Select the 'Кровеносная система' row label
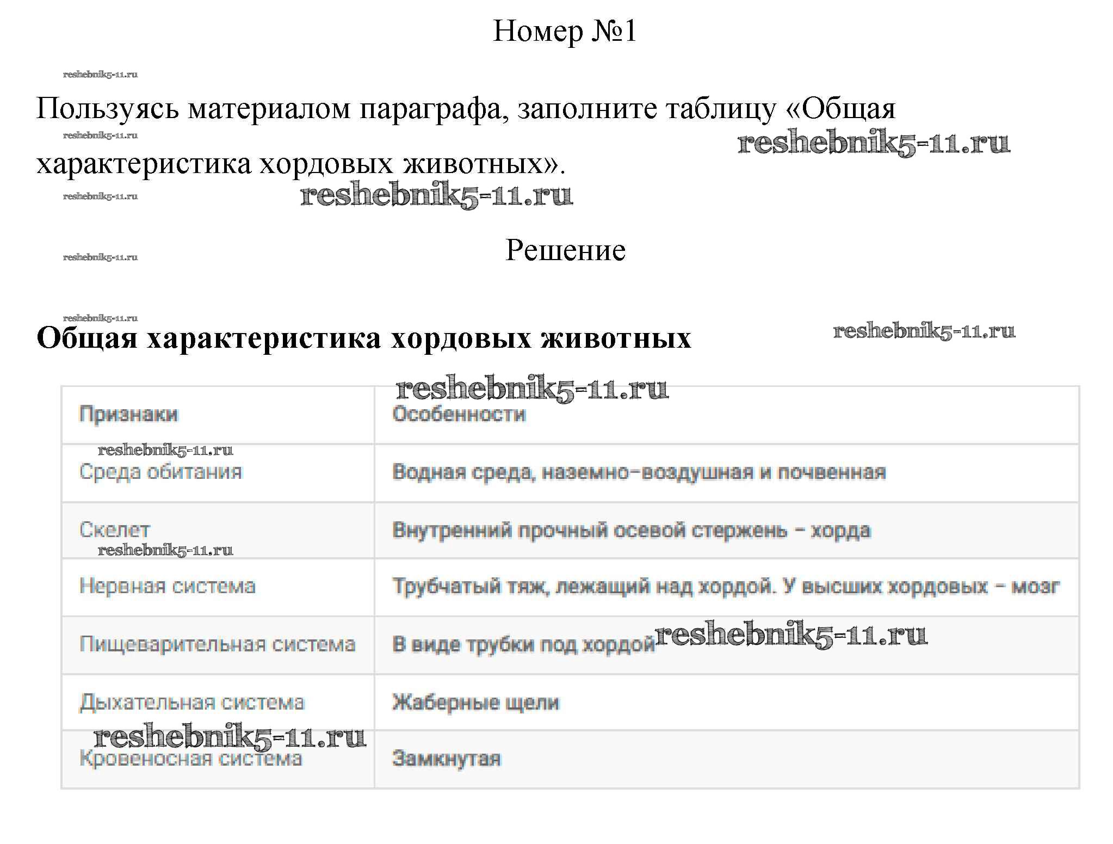Screen dimensions: 1113x844 pos(190,759)
